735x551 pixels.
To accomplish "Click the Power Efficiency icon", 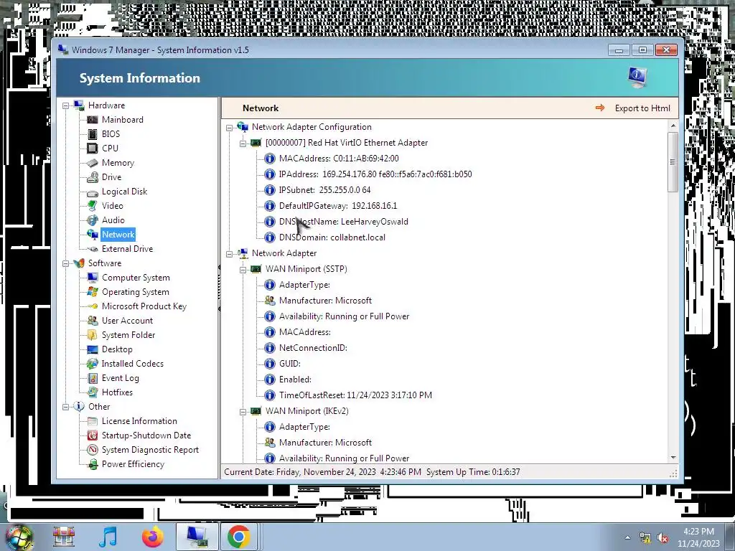I will (x=93, y=464).
